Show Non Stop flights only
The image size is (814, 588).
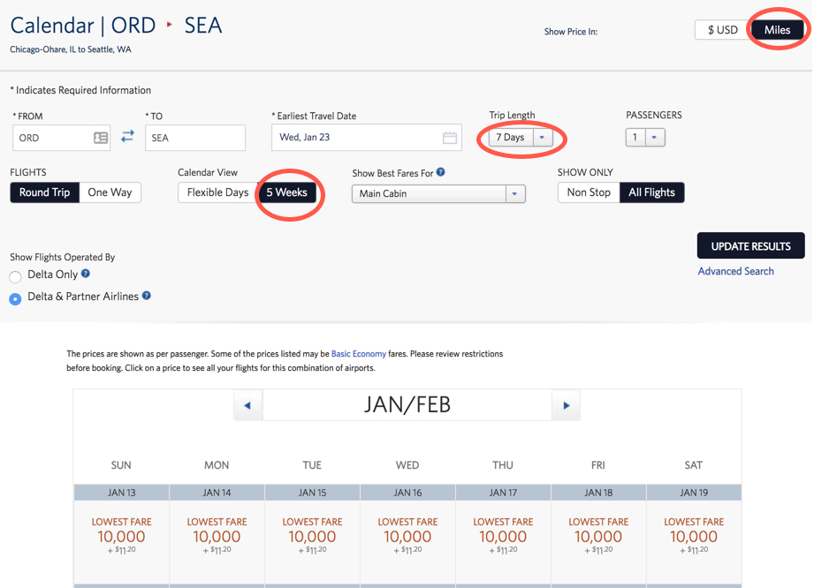coord(589,192)
